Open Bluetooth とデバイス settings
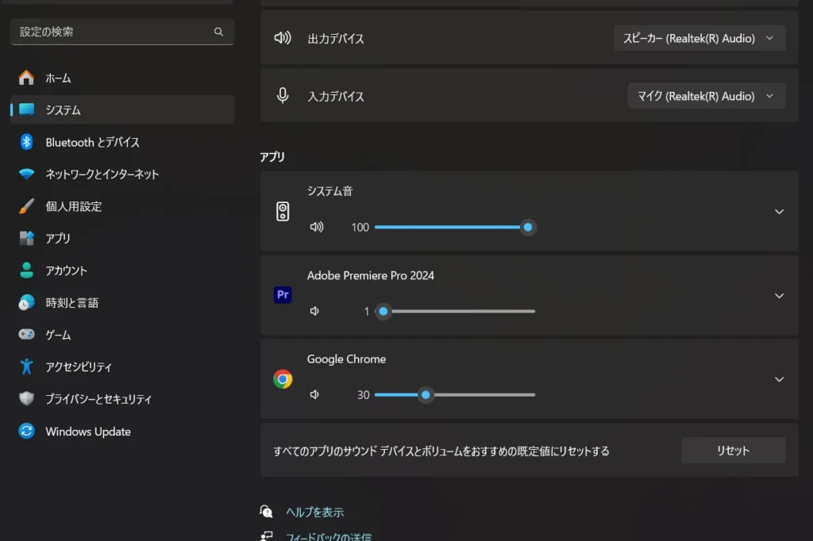 (x=92, y=142)
